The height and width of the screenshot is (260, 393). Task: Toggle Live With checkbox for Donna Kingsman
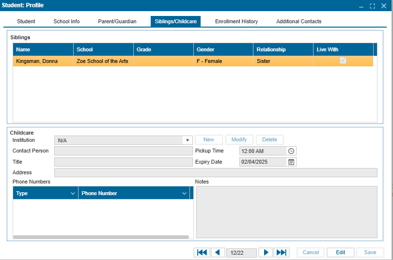[x=343, y=61]
